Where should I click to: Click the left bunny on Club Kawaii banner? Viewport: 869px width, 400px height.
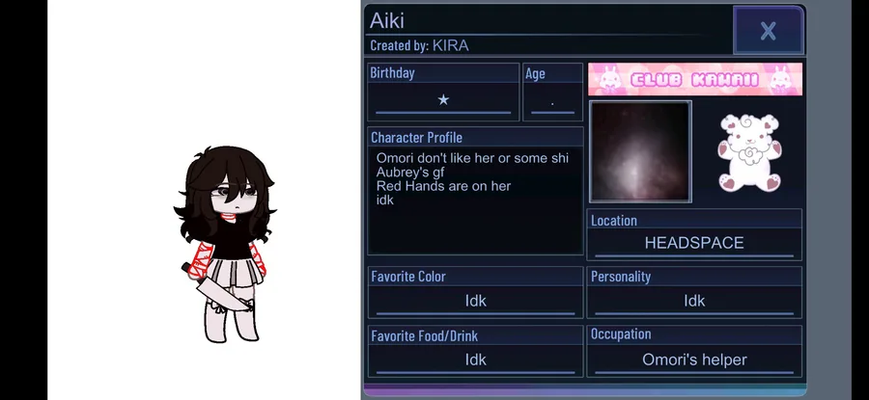click(608, 79)
